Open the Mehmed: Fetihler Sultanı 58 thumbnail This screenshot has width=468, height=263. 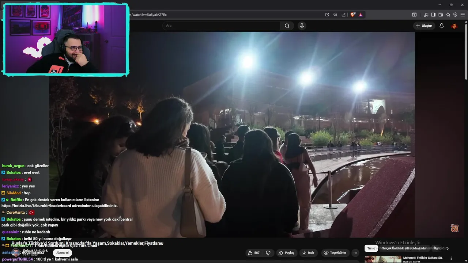coord(383,259)
